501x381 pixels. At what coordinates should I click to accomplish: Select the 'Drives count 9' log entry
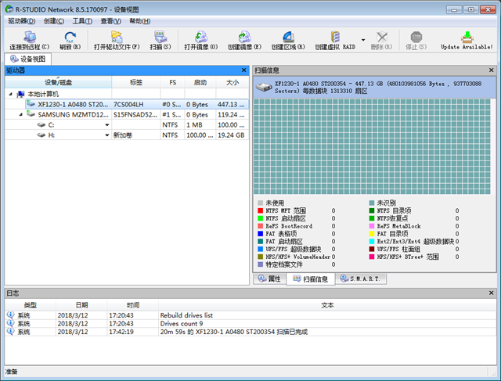(x=250, y=324)
